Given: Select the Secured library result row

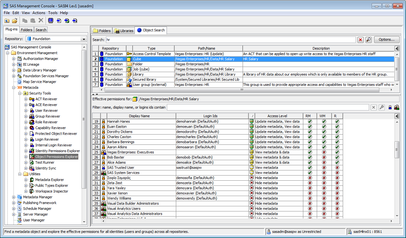Looking at the screenshot, I should [x=243, y=79].
